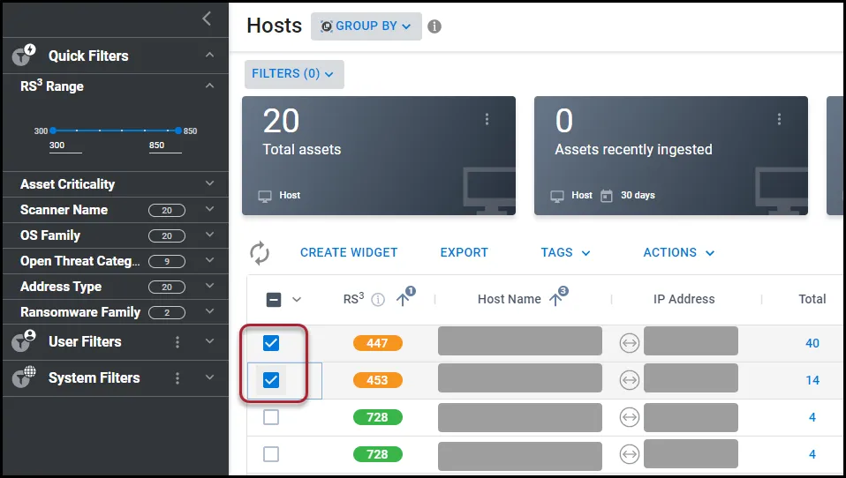Collapse the RS3 Range section

tap(210, 86)
